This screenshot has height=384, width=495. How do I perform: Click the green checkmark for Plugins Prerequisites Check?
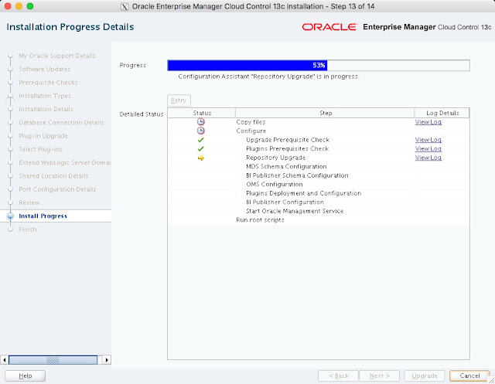pyautogui.click(x=201, y=148)
